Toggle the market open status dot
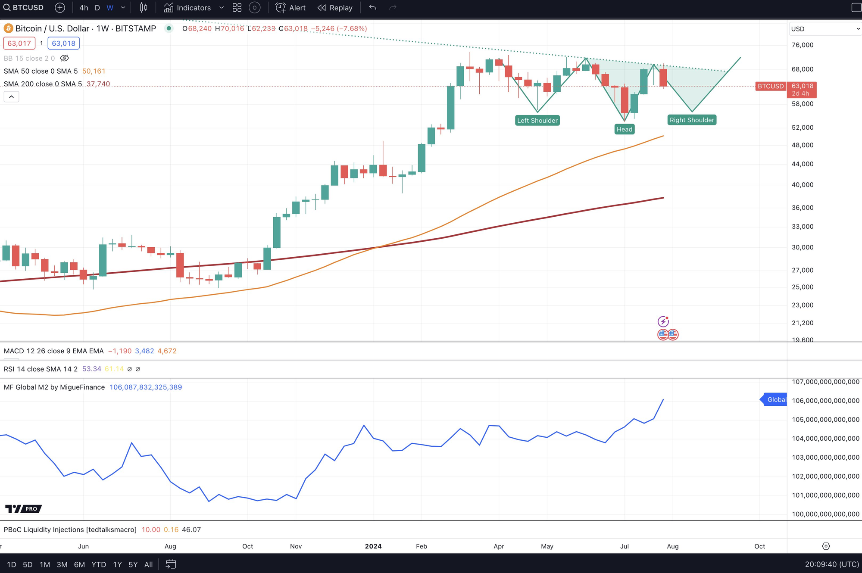The image size is (862, 573). (169, 28)
